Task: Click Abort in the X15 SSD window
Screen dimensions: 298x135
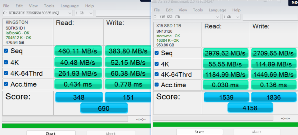Action: pyautogui.click(x=256, y=132)
